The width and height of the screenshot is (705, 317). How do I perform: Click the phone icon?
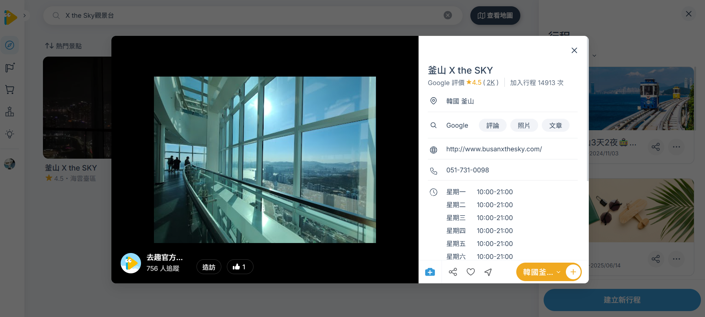click(433, 171)
